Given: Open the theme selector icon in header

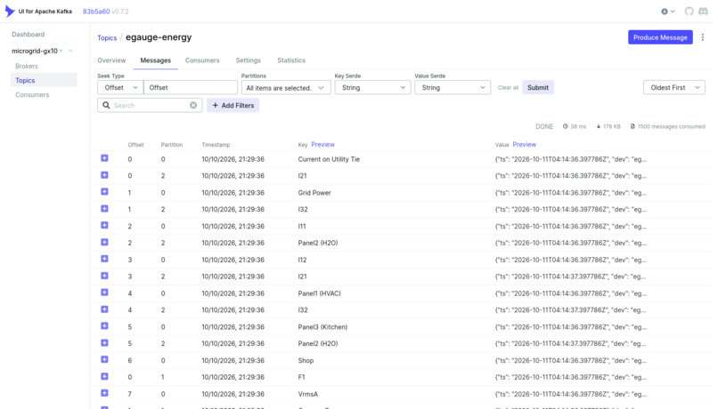Looking at the screenshot, I should 668,12.
